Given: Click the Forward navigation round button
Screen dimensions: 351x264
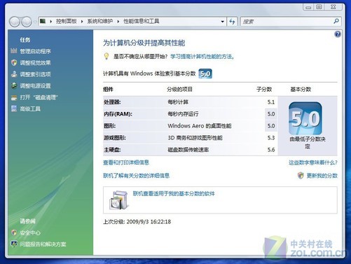Looking at the screenshot, I should (x=27, y=22).
